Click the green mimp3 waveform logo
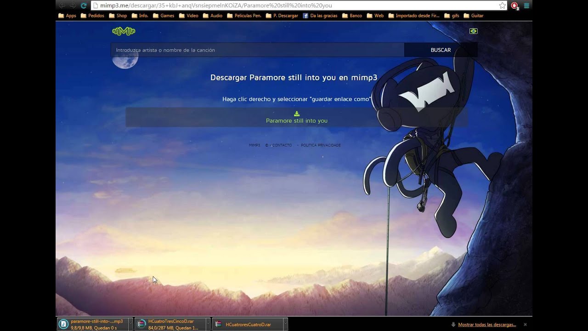The width and height of the screenshot is (588, 331). point(124,31)
